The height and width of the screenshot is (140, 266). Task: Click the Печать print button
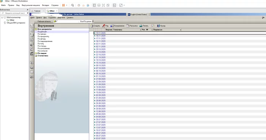coord(144,26)
